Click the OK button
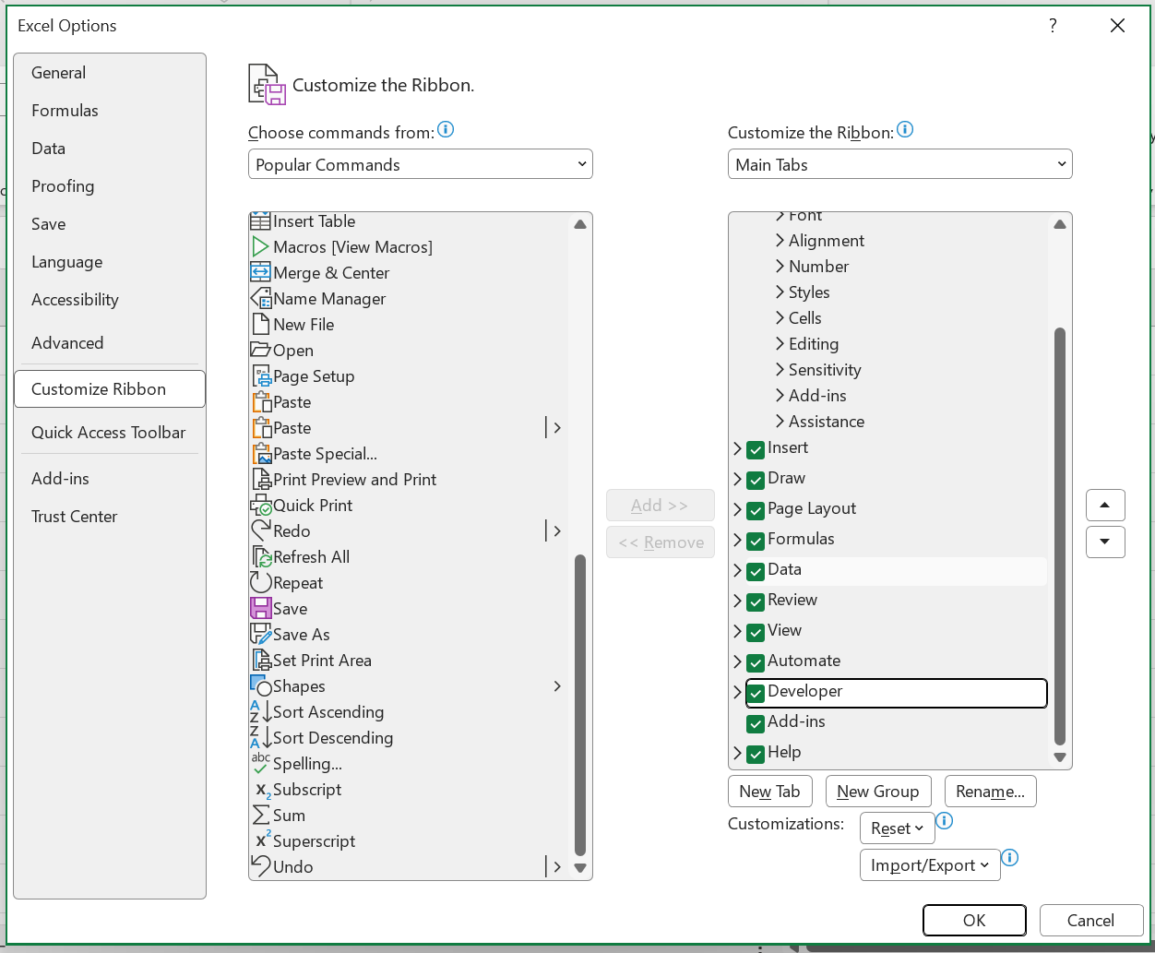The width and height of the screenshot is (1155, 953). [x=974, y=920]
